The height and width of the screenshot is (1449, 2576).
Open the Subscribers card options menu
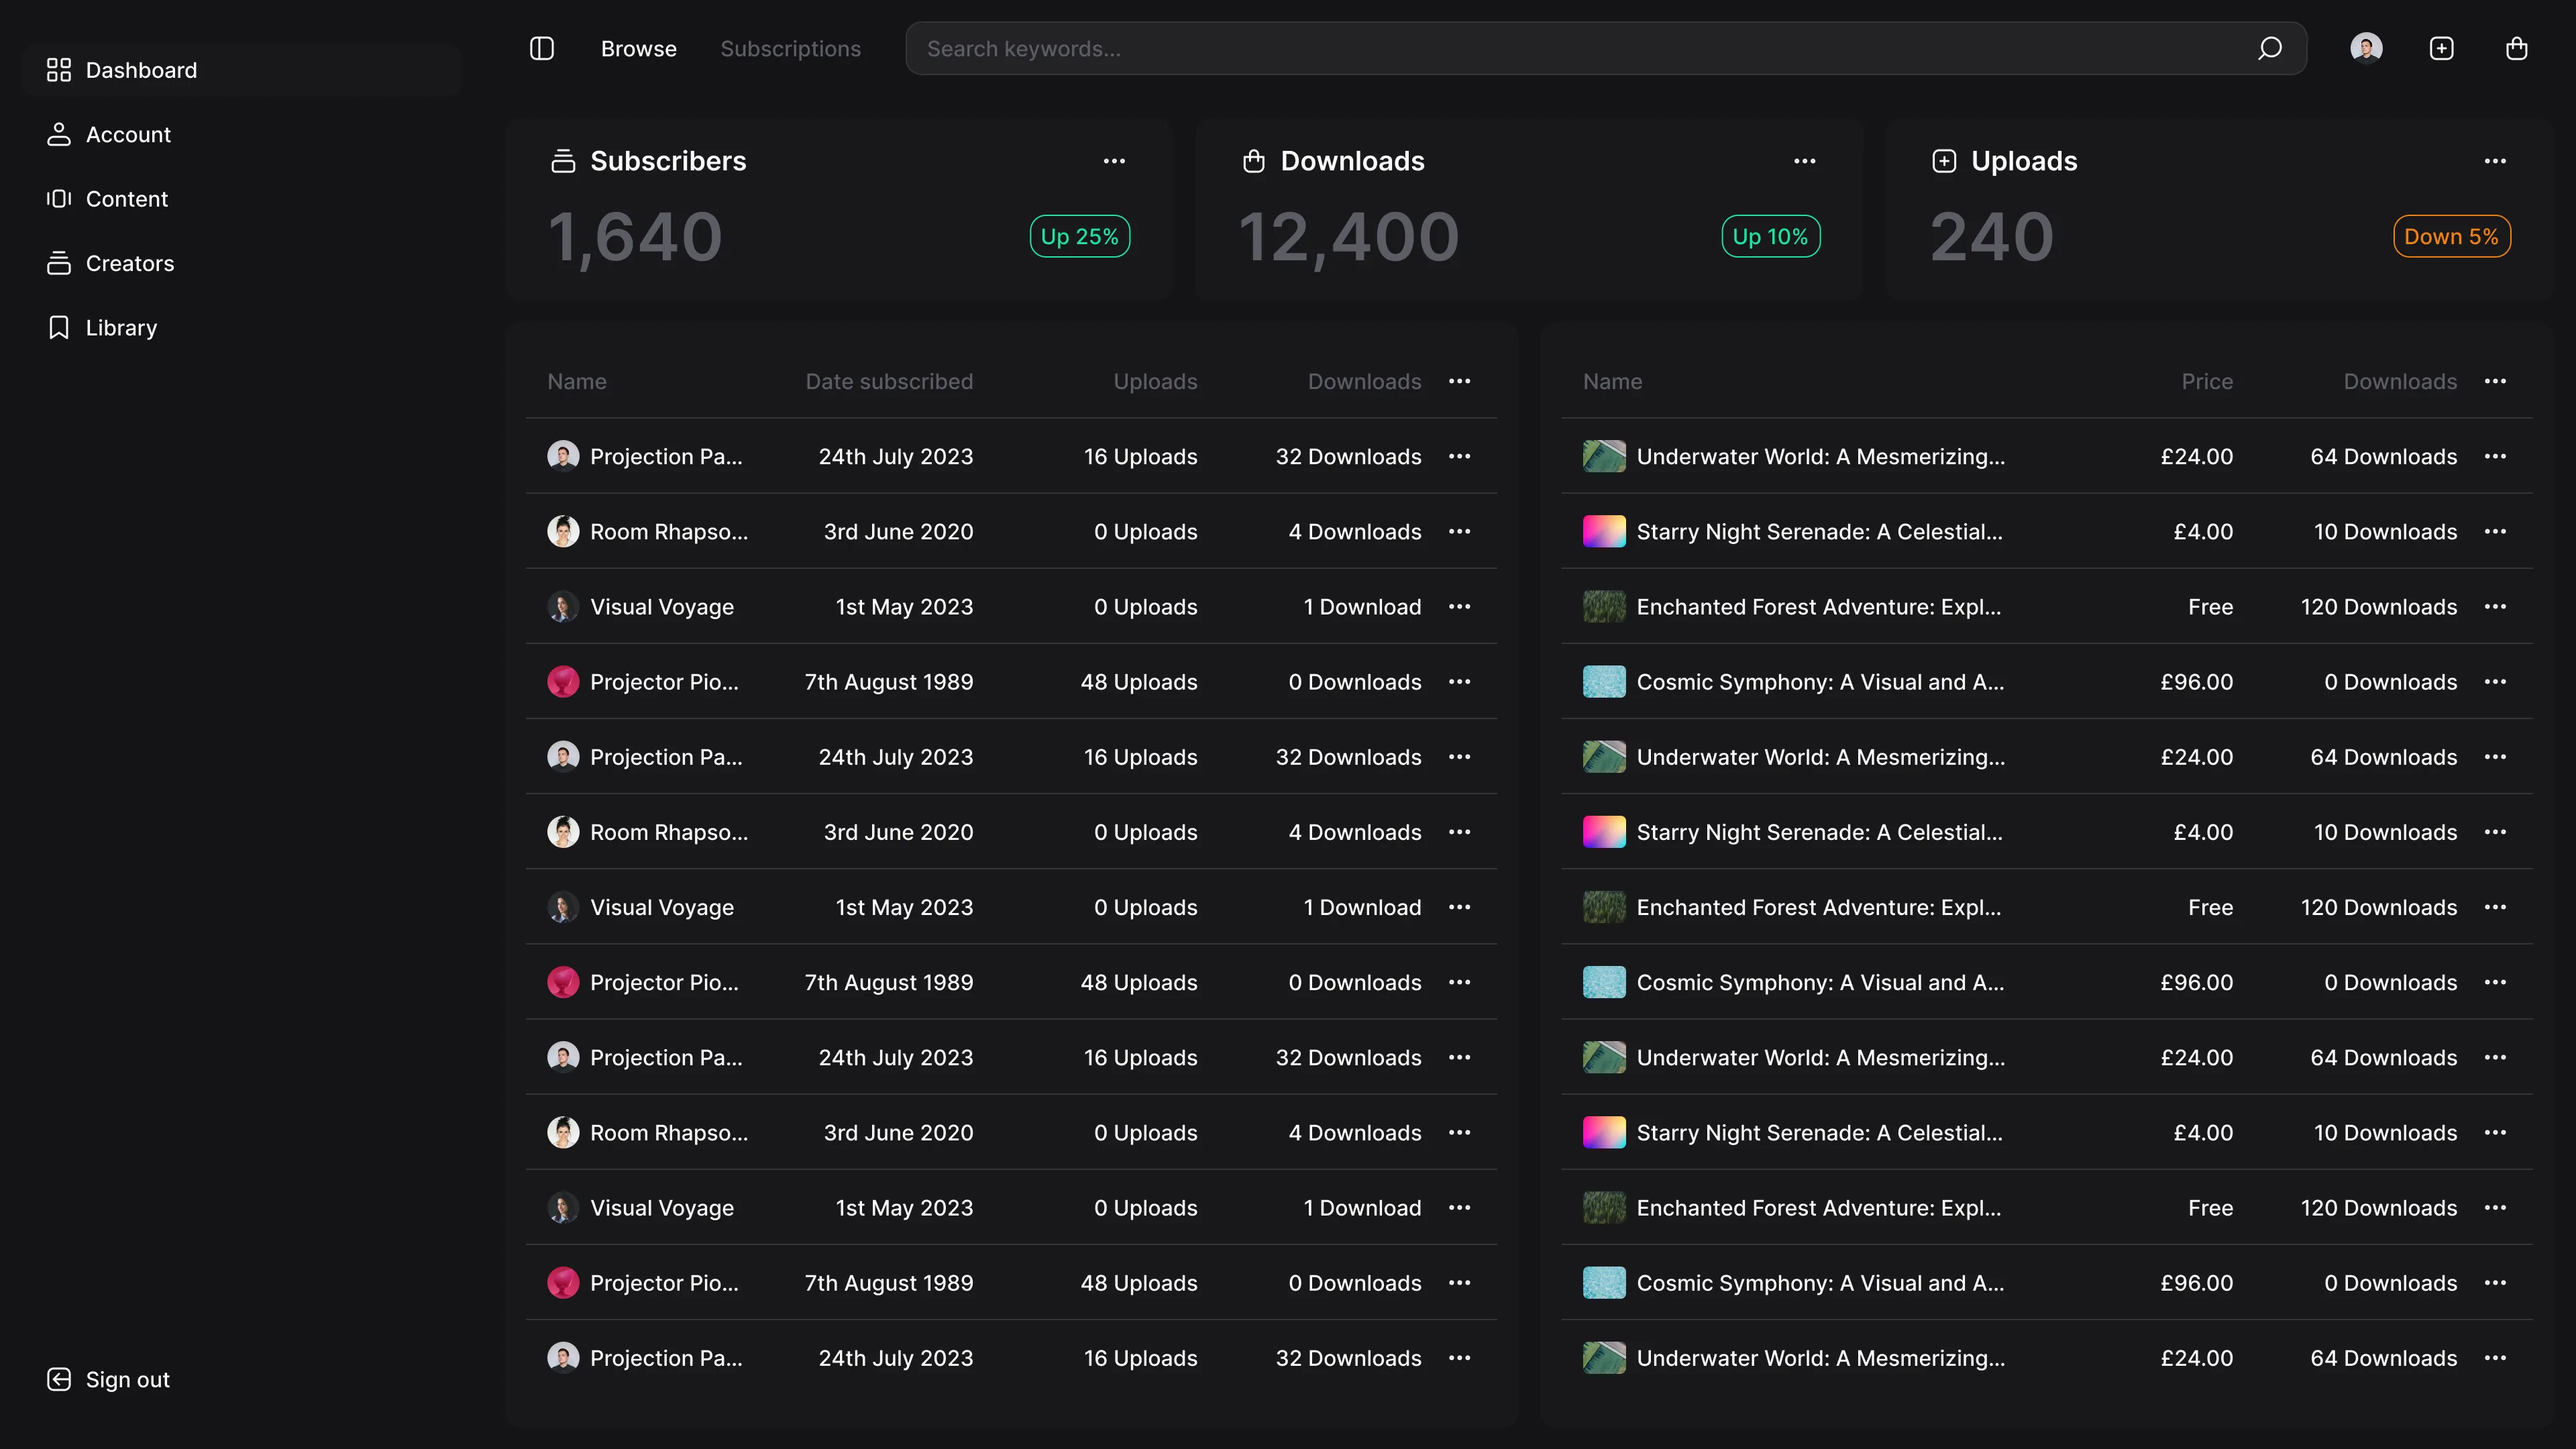click(1114, 161)
